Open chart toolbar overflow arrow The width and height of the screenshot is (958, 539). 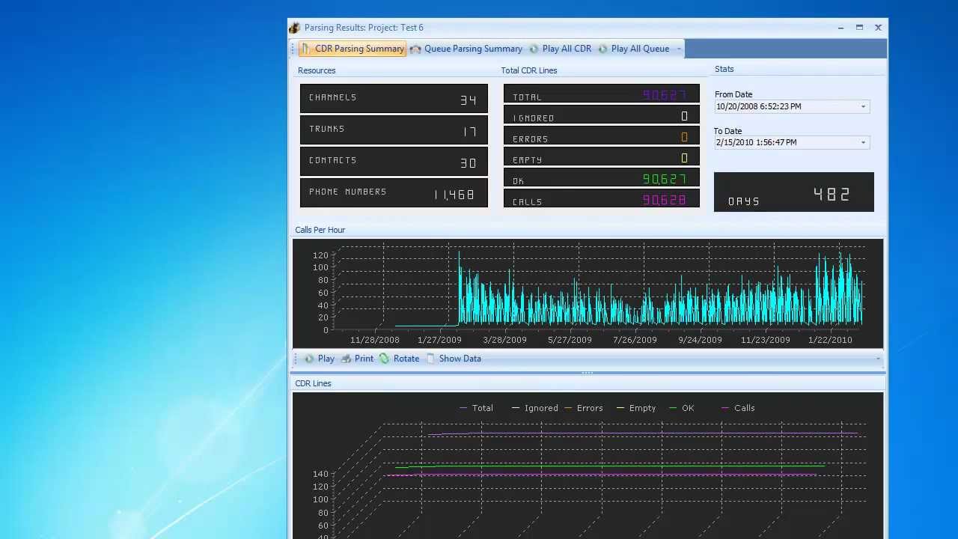pyautogui.click(x=878, y=359)
